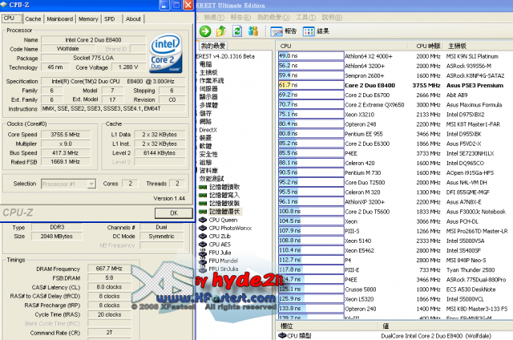Open the 報告 report toolbar button

coord(283,31)
